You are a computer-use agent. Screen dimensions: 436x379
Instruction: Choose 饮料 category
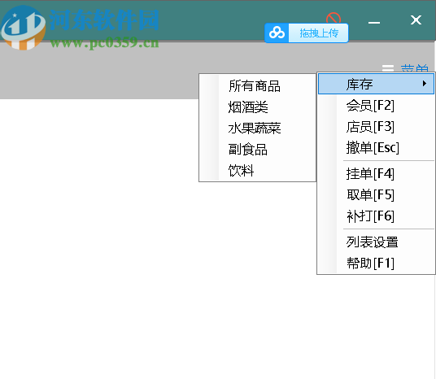[258, 171]
